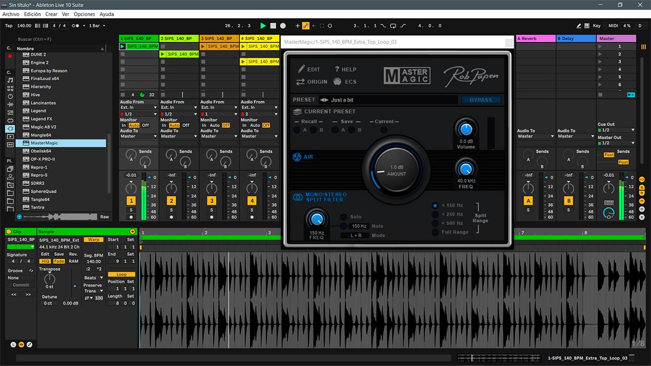Arm the transport Record button
The width and height of the screenshot is (651, 366).
283,25
